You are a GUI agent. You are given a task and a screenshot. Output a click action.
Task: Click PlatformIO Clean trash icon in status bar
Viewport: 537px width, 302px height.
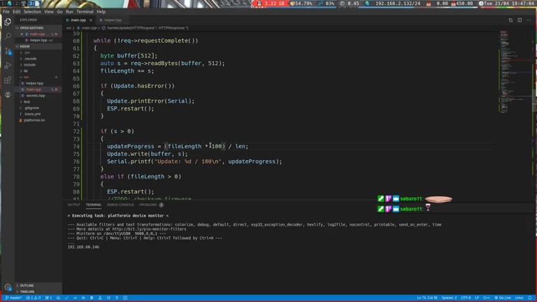[92, 298]
